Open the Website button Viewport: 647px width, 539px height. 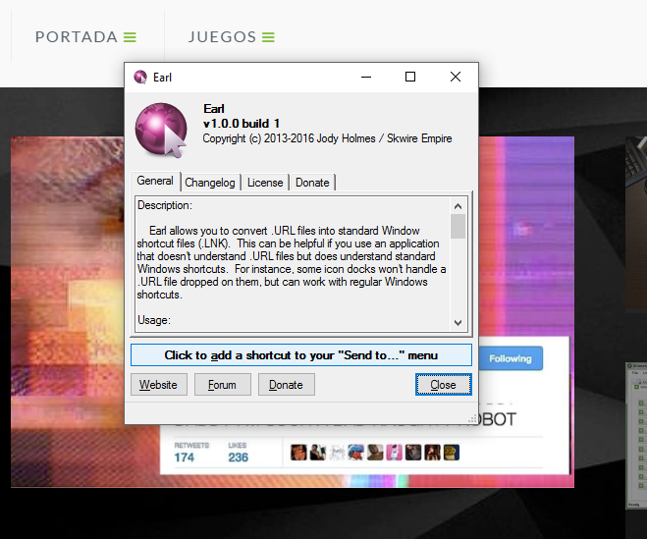(158, 385)
